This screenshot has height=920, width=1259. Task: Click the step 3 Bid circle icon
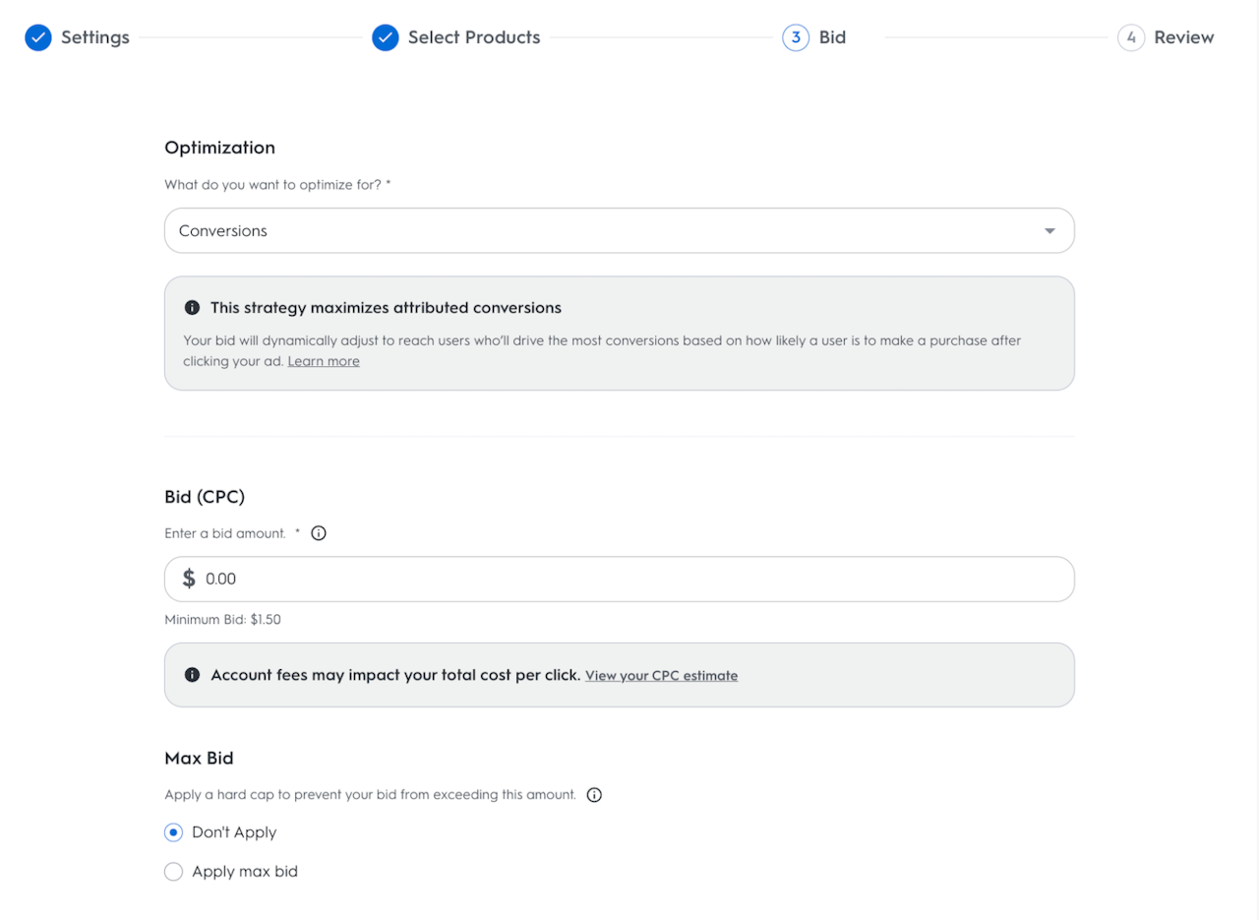[x=796, y=37]
